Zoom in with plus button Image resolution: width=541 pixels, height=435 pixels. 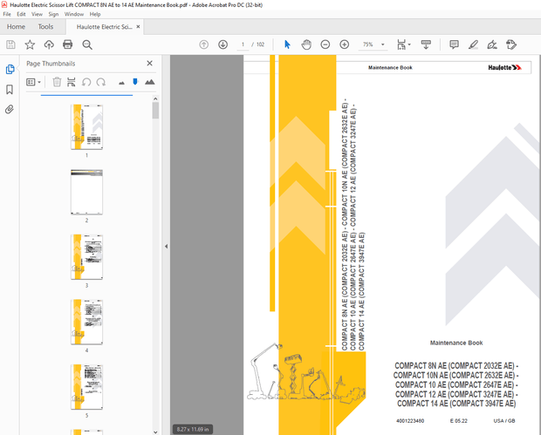pos(345,44)
